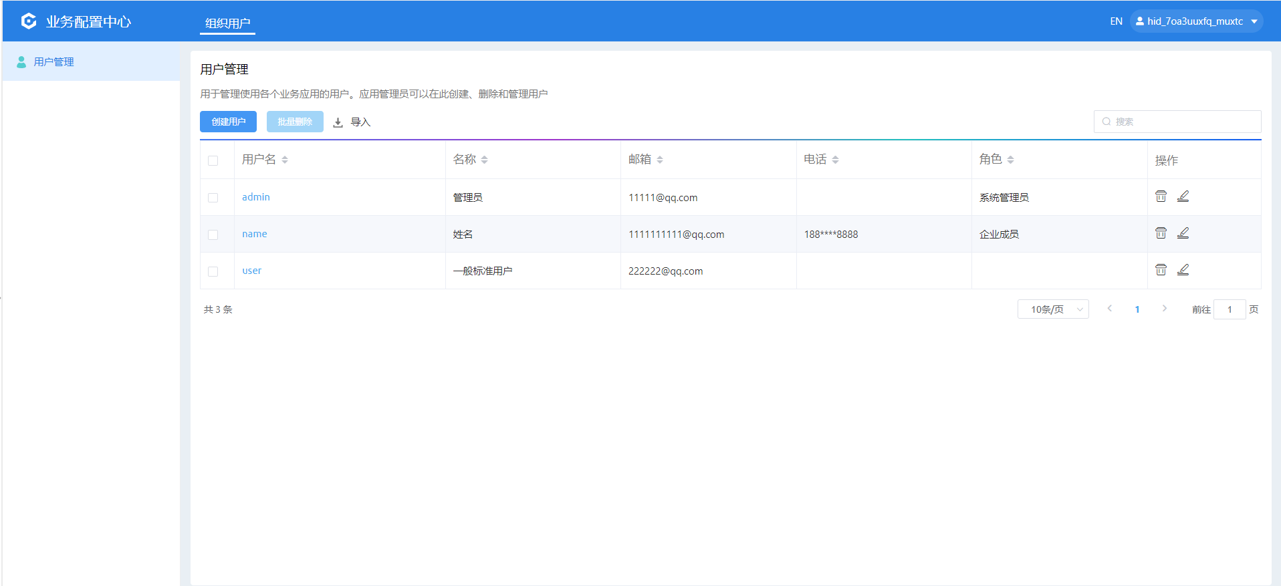Click the 前往 page number input
Screen dimensions: 1281x586
point(1230,309)
